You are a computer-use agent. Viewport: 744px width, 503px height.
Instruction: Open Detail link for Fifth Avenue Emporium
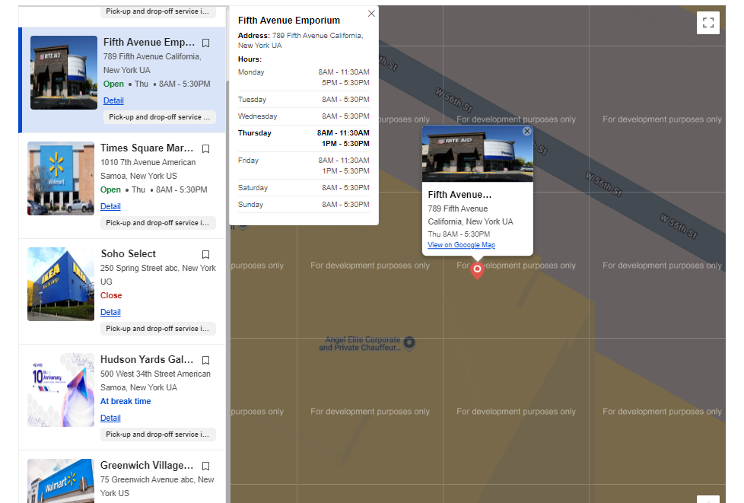click(x=113, y=100)
